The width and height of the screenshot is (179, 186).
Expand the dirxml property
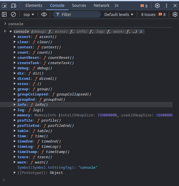[15, 78]
